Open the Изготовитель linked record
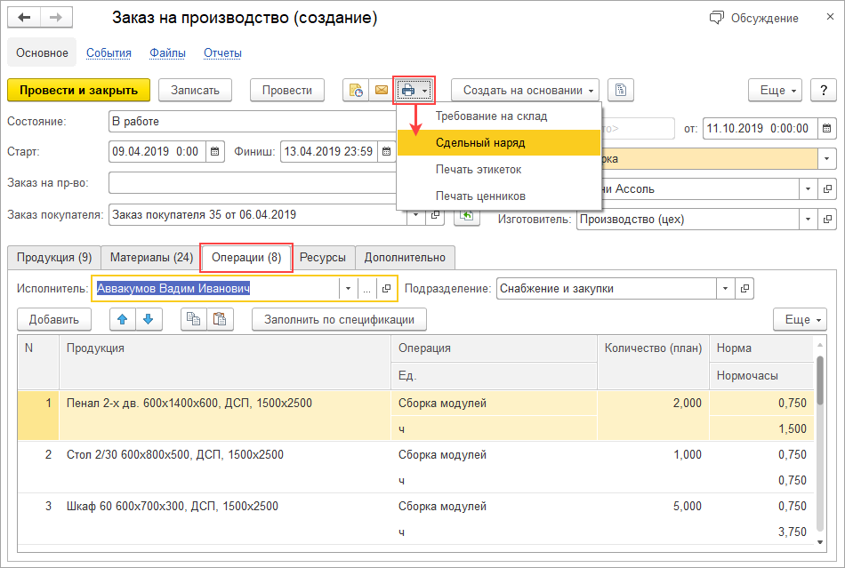 [827, 220]
